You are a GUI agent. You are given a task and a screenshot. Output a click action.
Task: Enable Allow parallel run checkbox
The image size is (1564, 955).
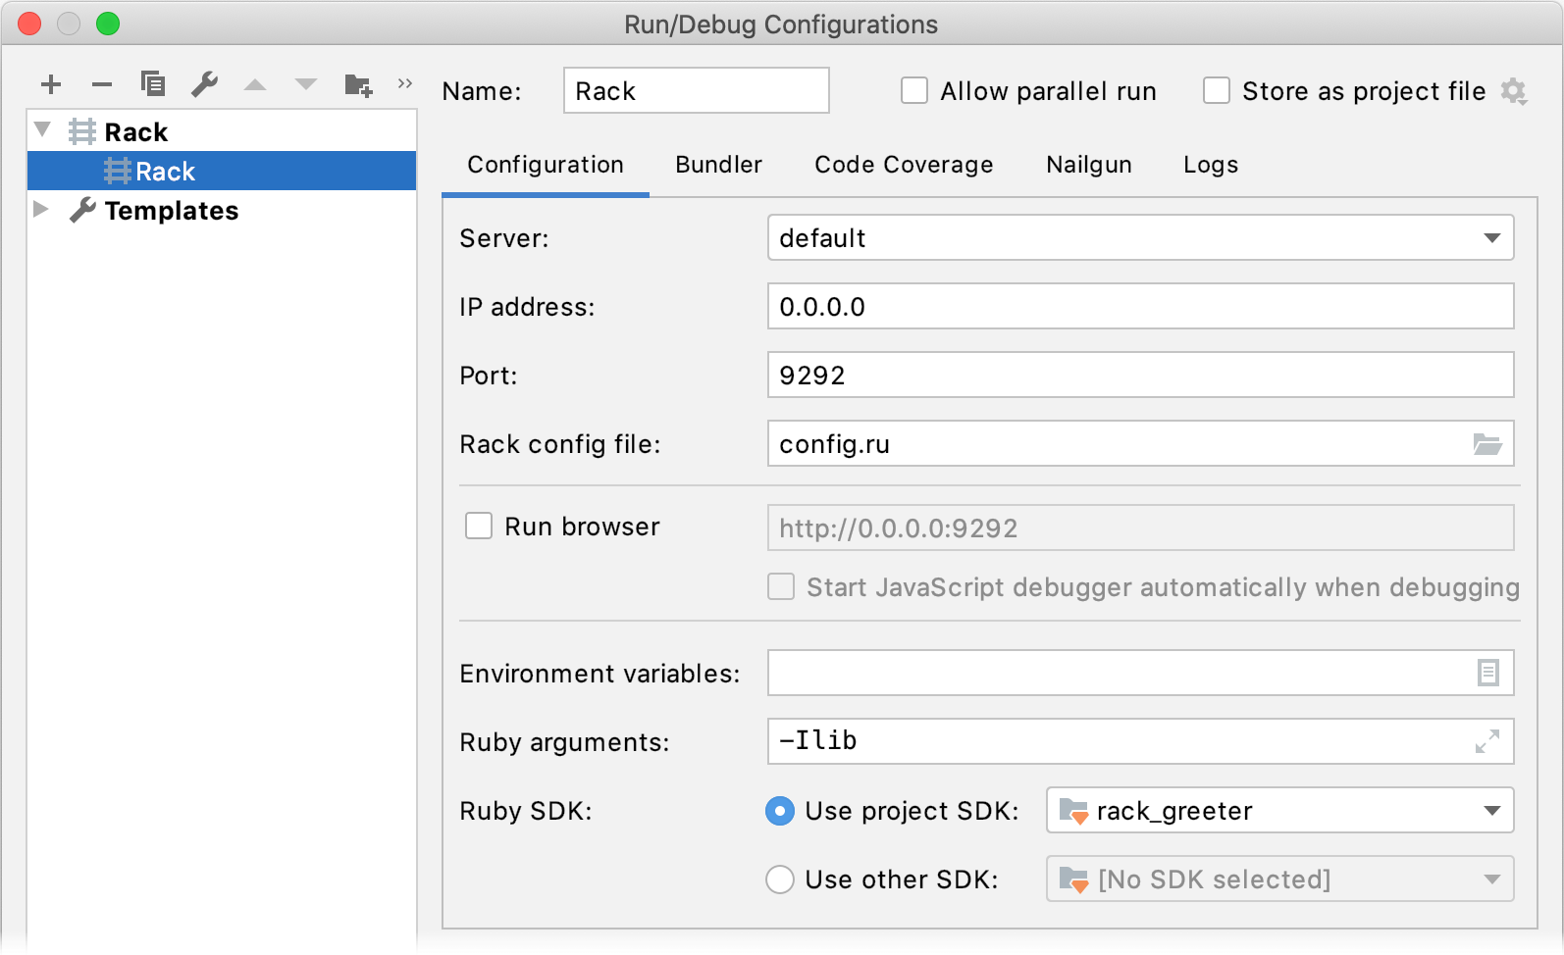point(914,91)
